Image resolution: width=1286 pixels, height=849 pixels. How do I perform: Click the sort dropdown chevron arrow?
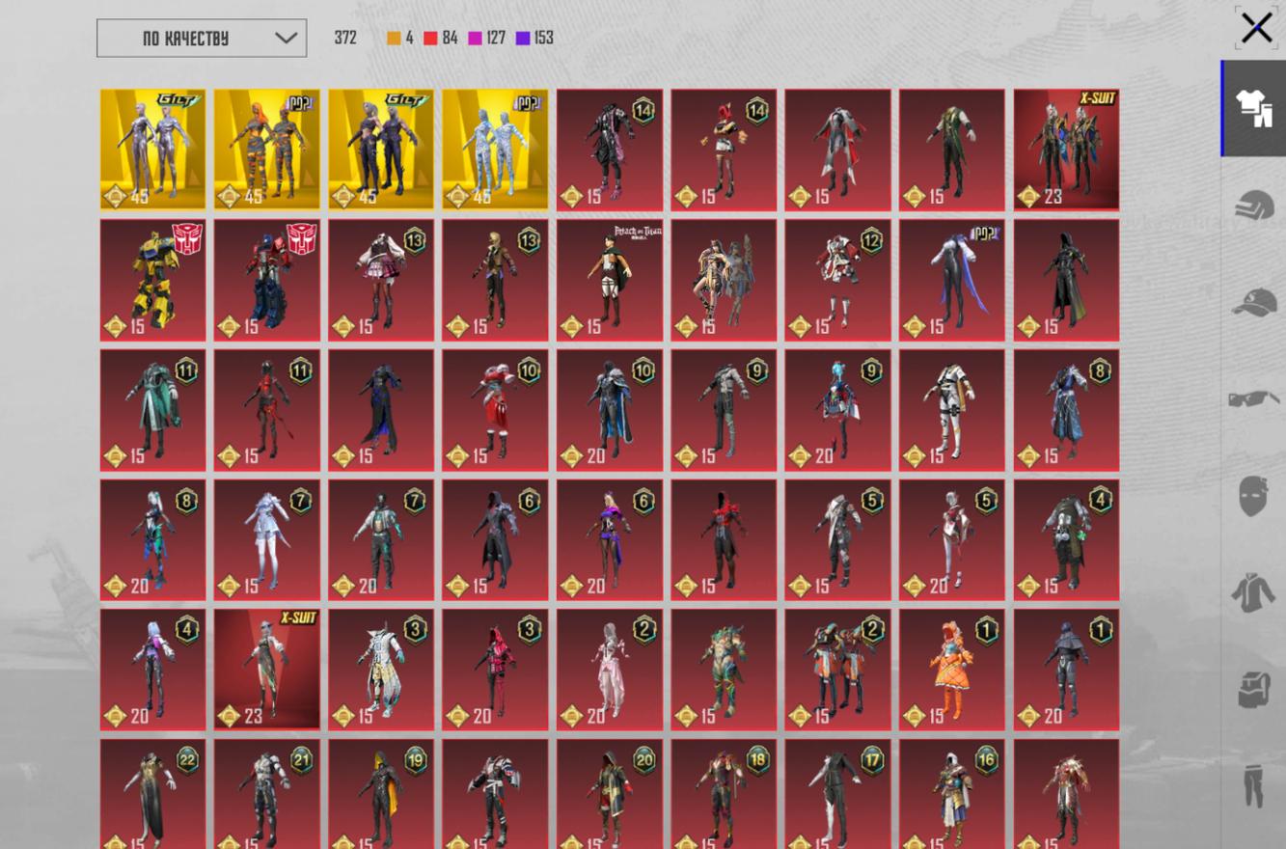pyautogui.click(x=286, y=39)
